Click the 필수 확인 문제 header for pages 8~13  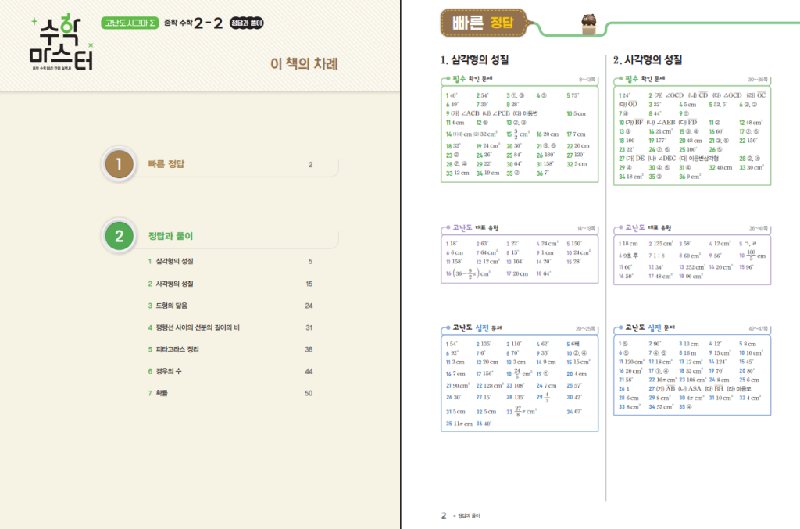pos(475,79)
